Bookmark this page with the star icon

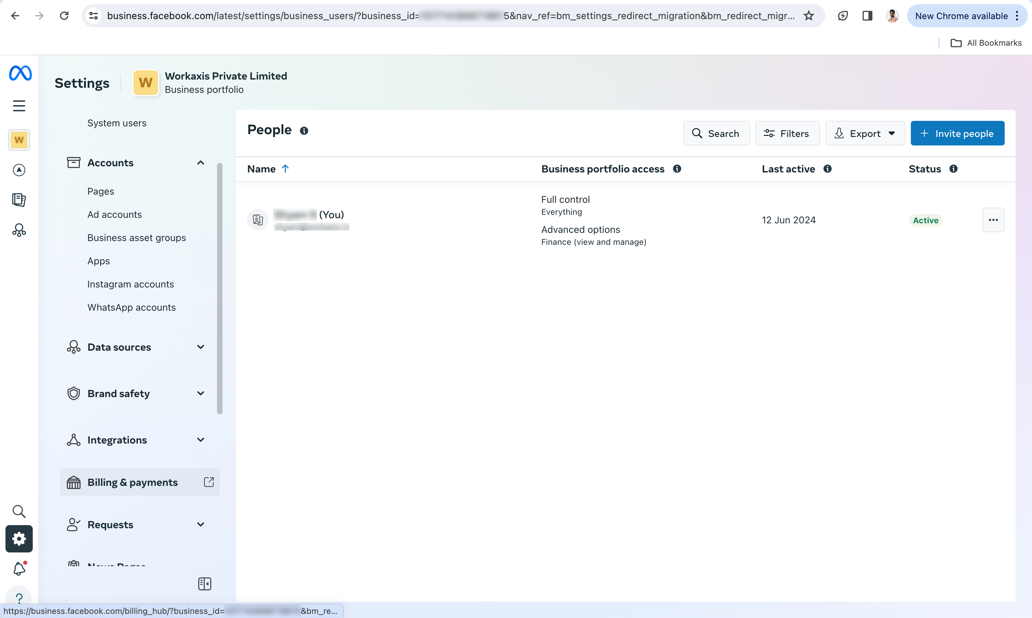point(808,16)
